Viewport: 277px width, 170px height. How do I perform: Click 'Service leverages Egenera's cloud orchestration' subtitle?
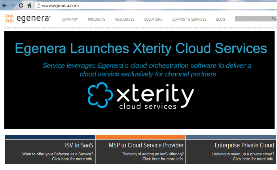point(147,70)
